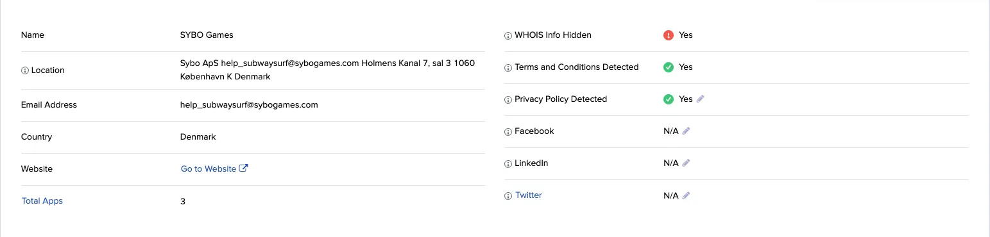Select the help_subwaysurf email address text
This screenshot has height=237, width=990.
tap(249, 105)
